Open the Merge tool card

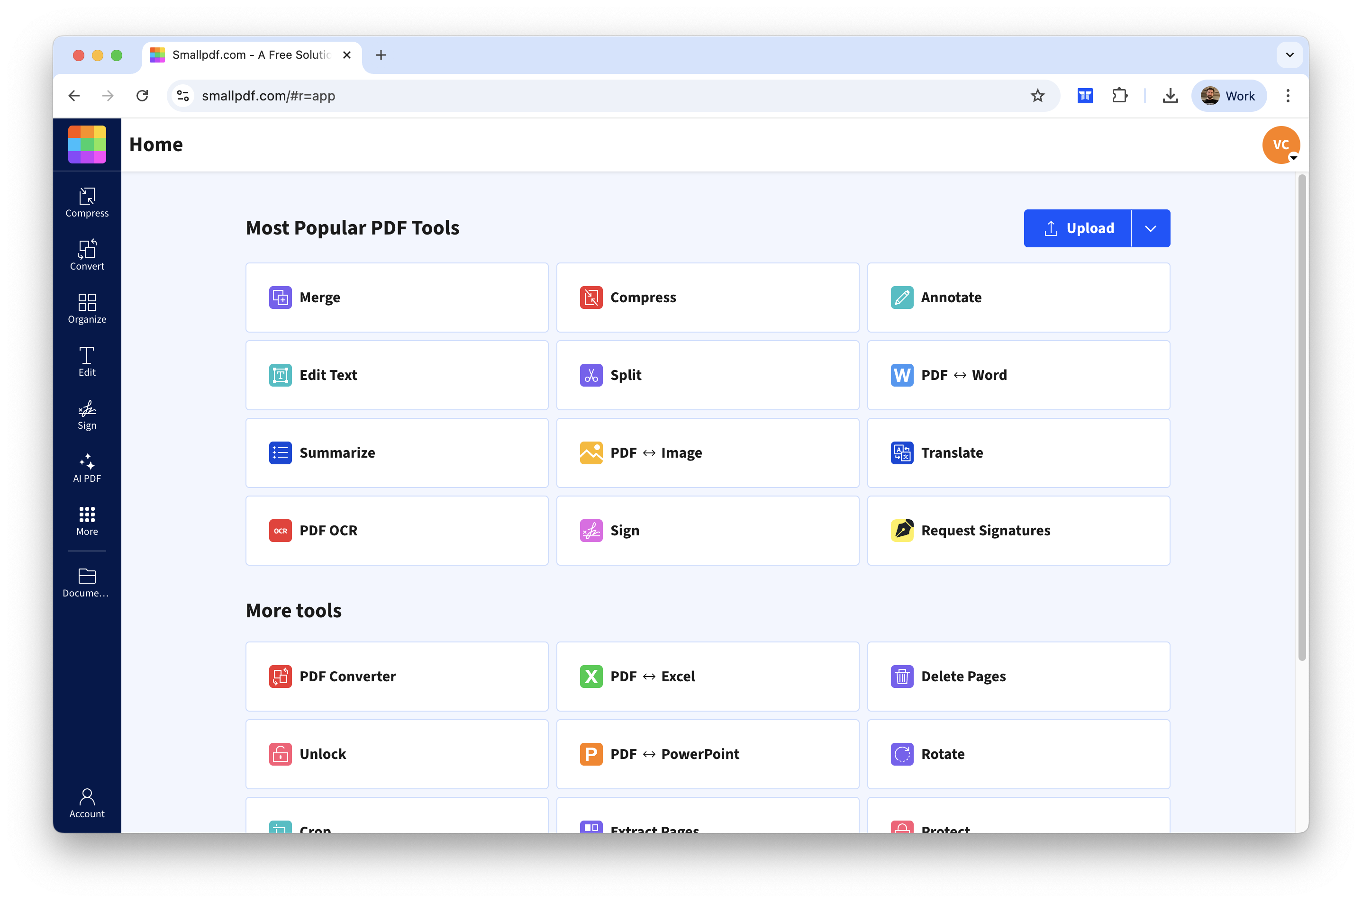tap(397, 298)
